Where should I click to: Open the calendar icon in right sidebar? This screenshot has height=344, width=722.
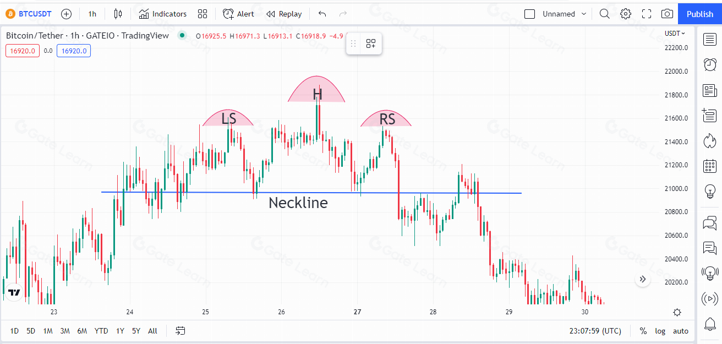pos(710,166)
